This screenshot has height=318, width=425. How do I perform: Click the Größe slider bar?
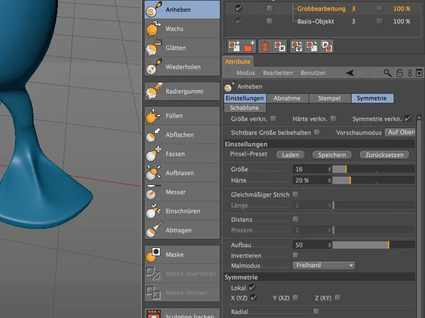coord(374,169)
